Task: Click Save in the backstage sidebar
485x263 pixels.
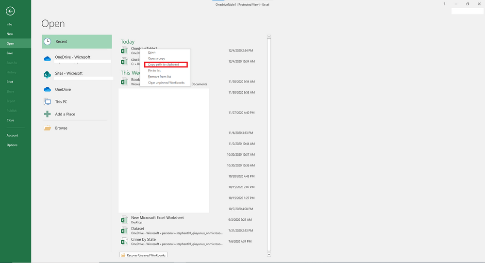Action: click(x=16, y=53)
